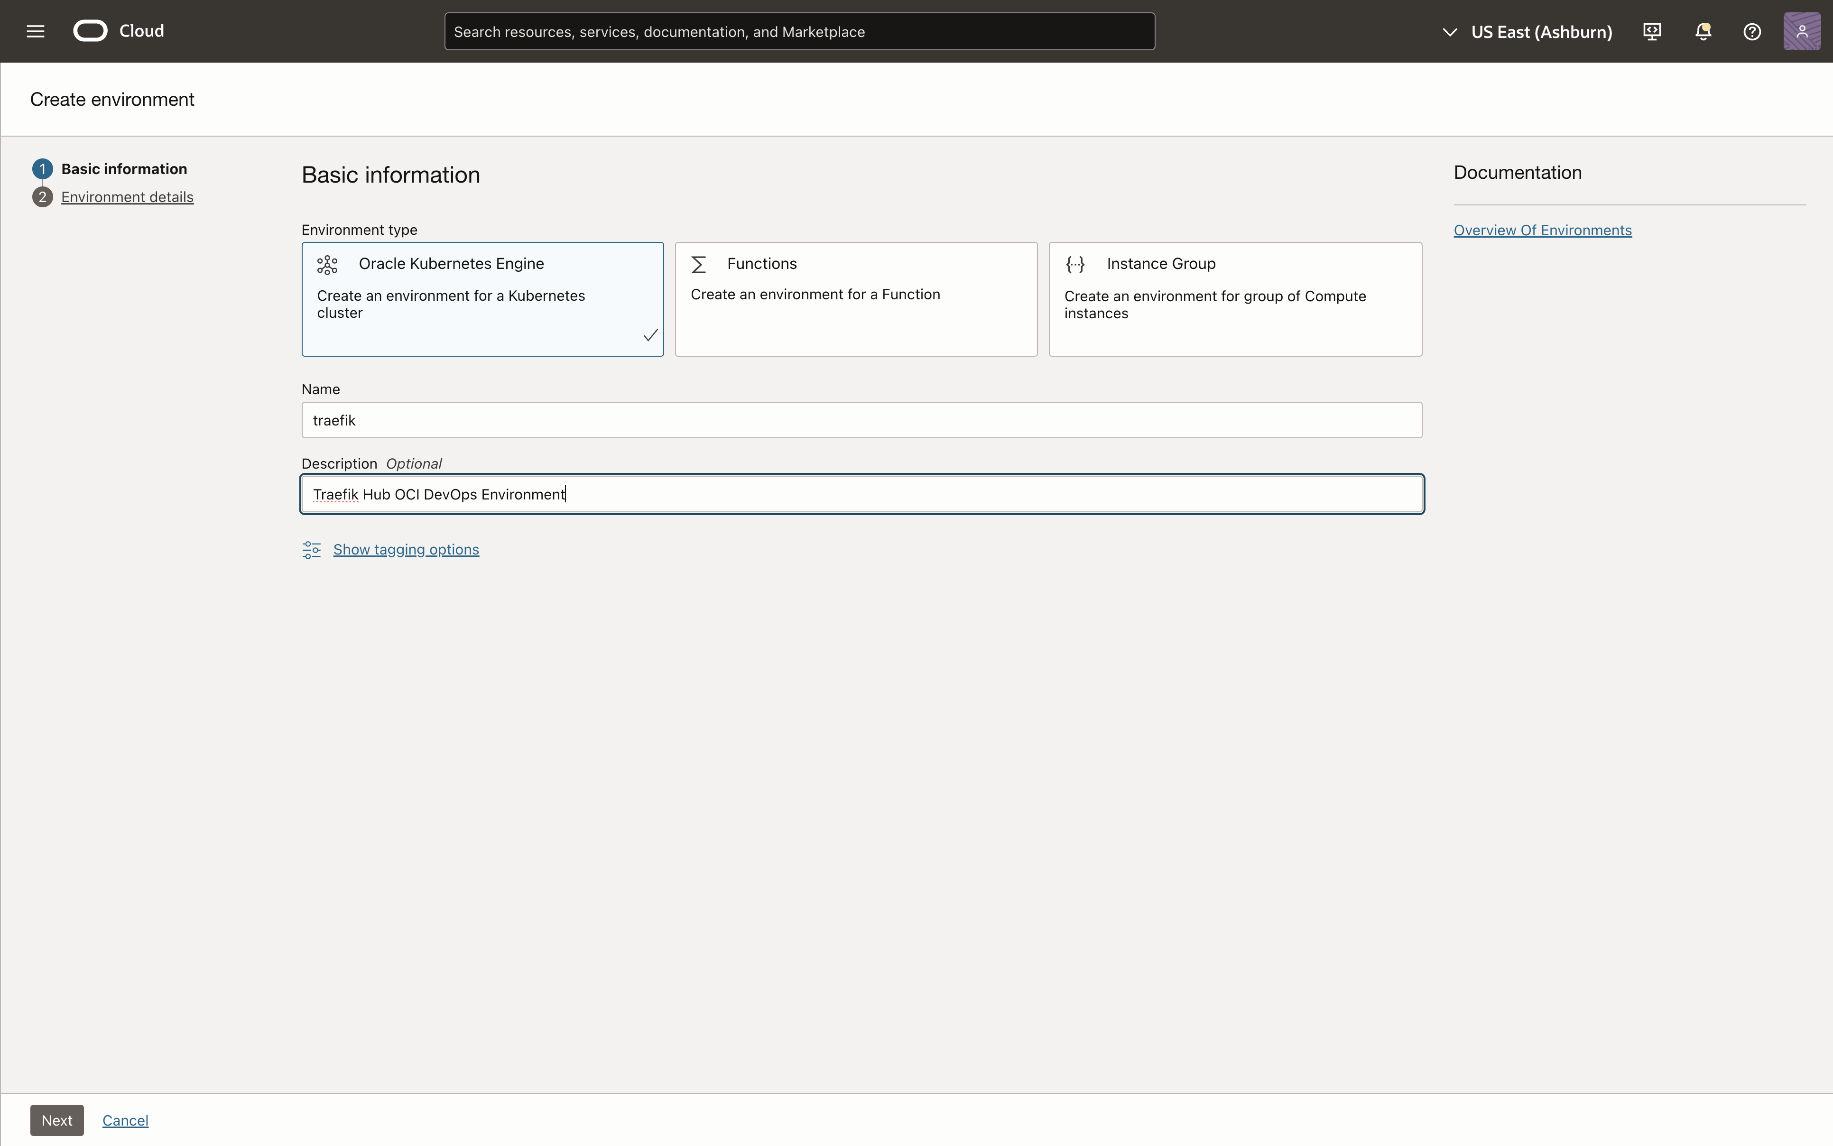Open Cloud Shell developer tools icon
The image size is (1833, 1146).
(1652, 31)
